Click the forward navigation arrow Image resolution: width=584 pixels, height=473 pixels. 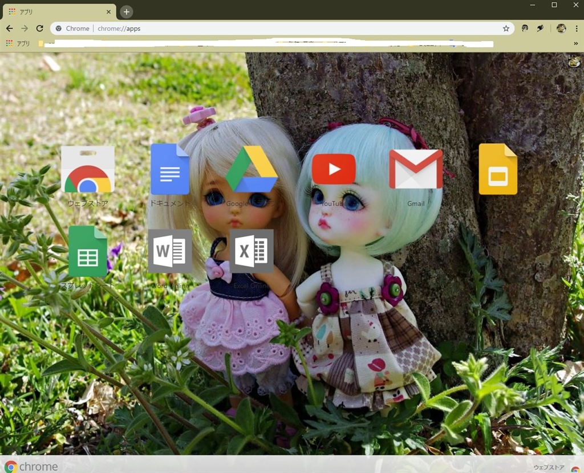25,28
